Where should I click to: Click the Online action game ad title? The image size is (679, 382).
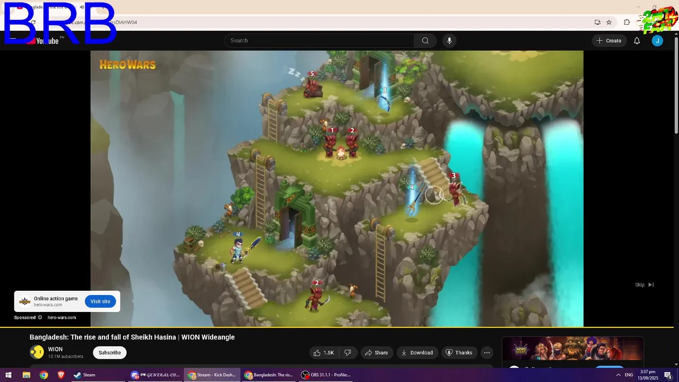click(x=56, y=299)
